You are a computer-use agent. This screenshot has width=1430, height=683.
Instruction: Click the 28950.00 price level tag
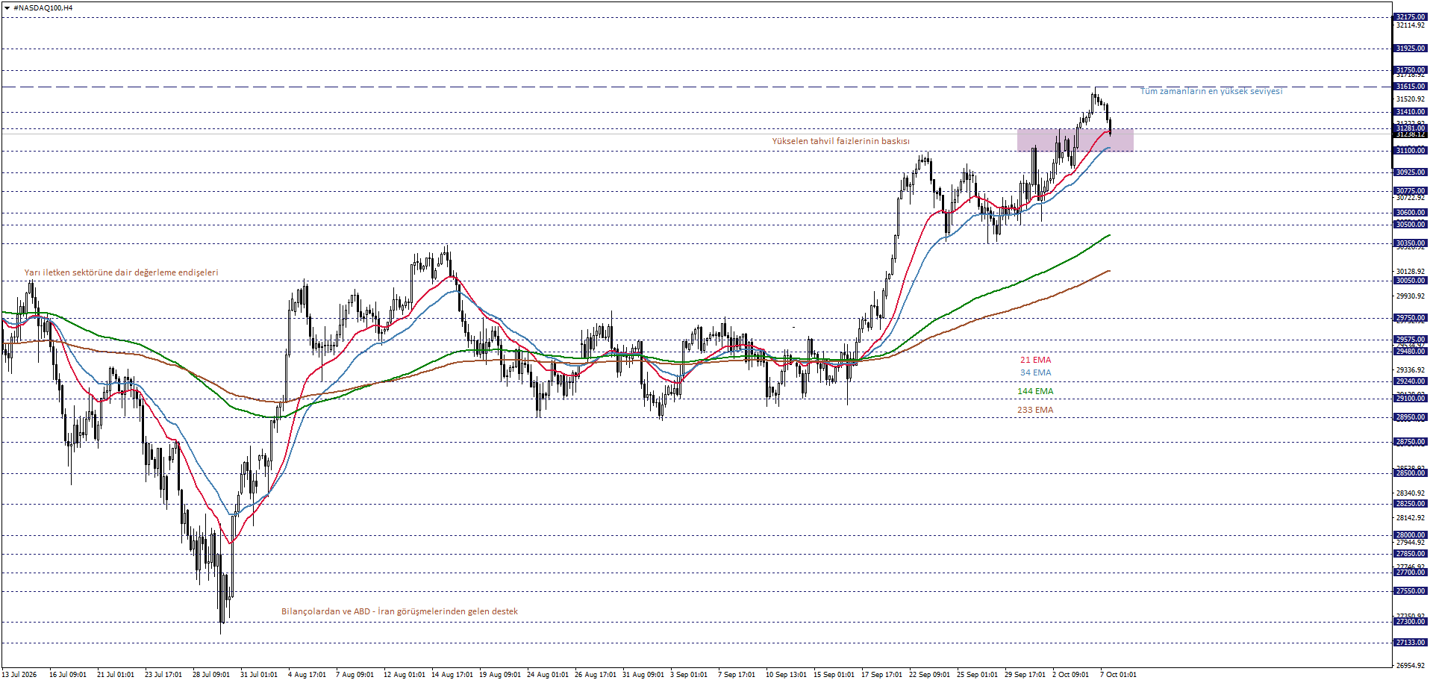click(x=1411, y=417)
